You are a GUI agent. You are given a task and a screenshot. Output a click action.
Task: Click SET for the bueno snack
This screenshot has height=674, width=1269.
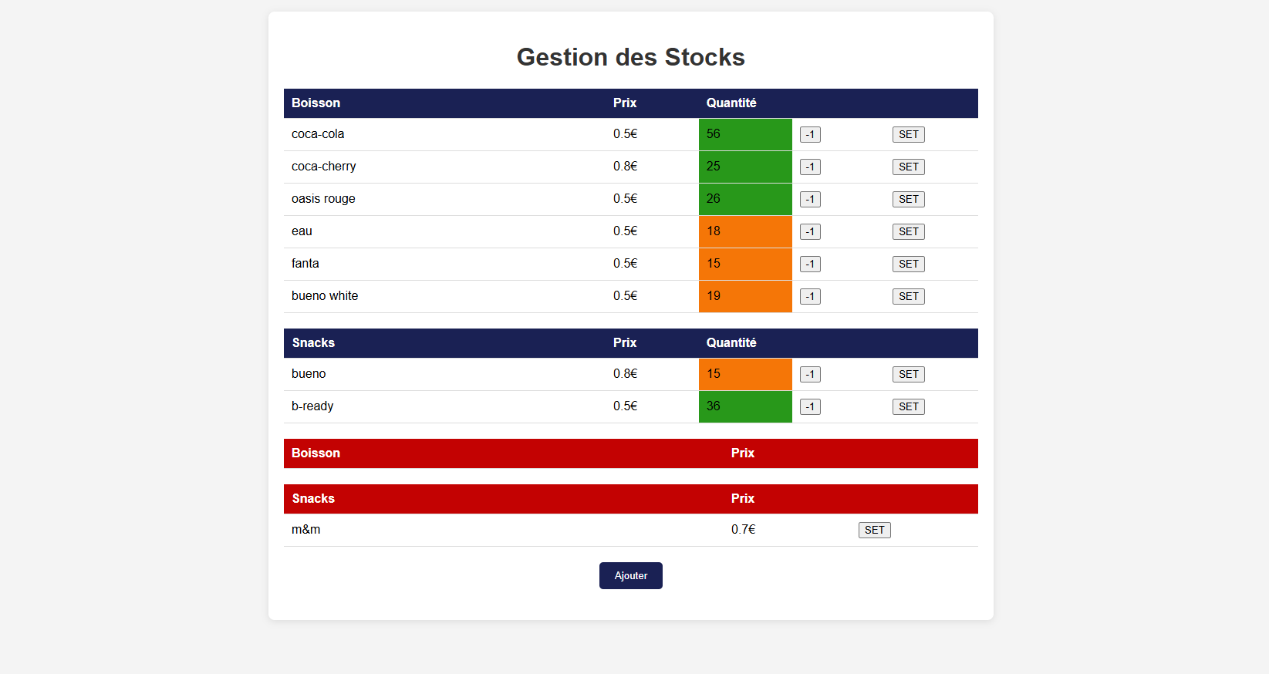coord(908,375)
